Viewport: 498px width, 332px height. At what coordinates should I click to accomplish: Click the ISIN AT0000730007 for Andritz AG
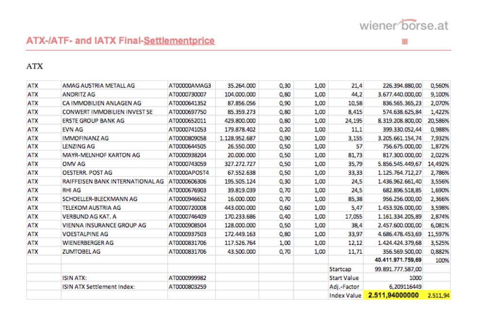tap(188, 94)
